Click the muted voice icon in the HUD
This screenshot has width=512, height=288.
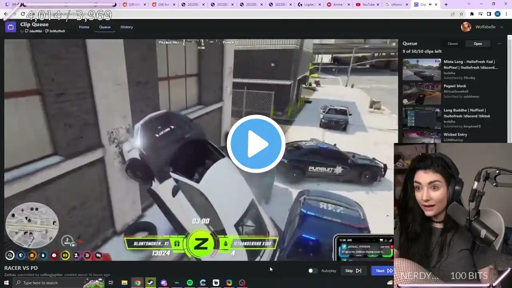pyautogui.click(x=76, y=255)
